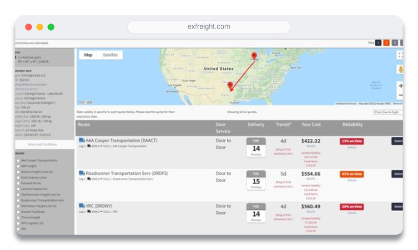Viewport: 418px width, 250px height.
Task: Click the small truck icon in AAA Cooper's Leg 1 line
Action: pyautogui.click(x=89, y=146)
